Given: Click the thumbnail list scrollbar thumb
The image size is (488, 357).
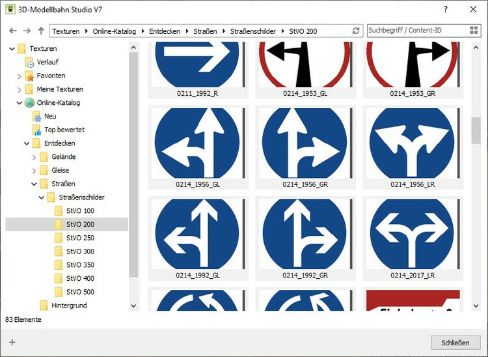Looking at the screenshot, I should coord(476,130).
